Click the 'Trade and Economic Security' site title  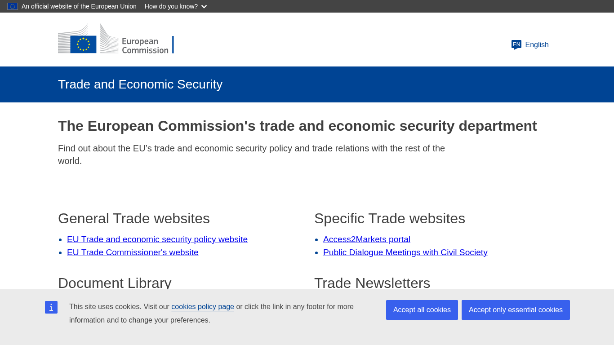140,84
